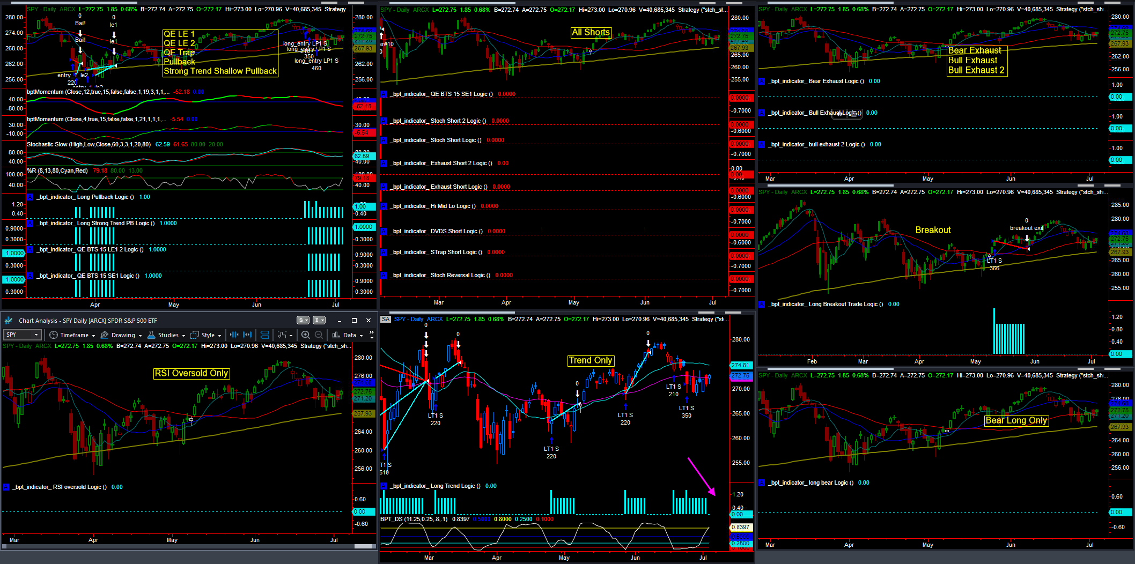Open the Drawing menu
This screenshot has width=1135, height=564.
point(121,335)
